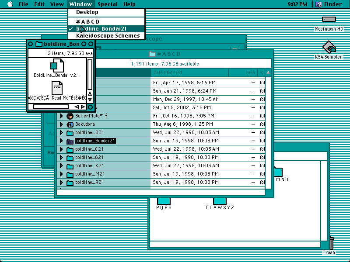Expand the boldline_R21 folder
The width and height of the screenshot is (350, 262).
coord(61,183)
